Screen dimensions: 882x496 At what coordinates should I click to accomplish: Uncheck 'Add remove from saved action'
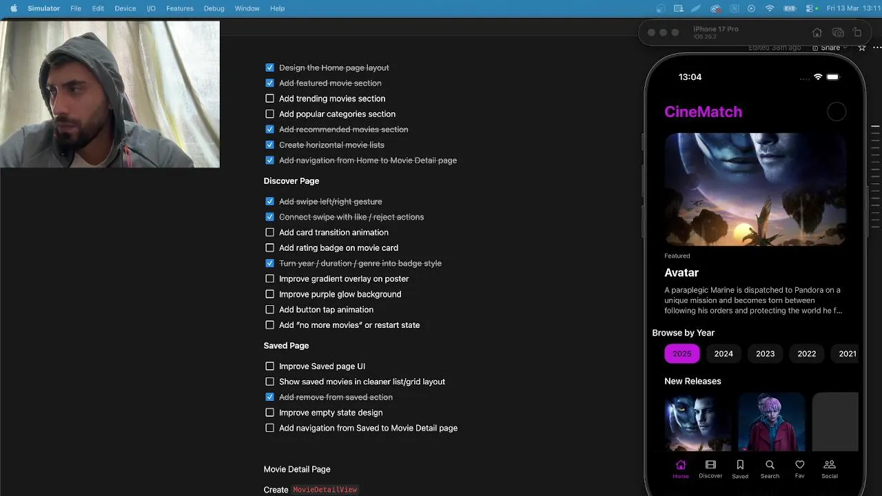pyautogui.click(x=269, y=397)
